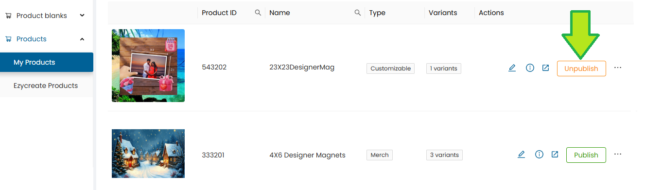Click edit pencil icon for 23X23DesignerMag
Image resolution: width=645 pixels, height=190 pixels.
(x=512, y=68)
